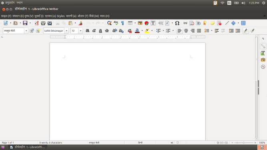267x150 pixels.
Task: Insert bookmark icon
Action: point(205,23)
